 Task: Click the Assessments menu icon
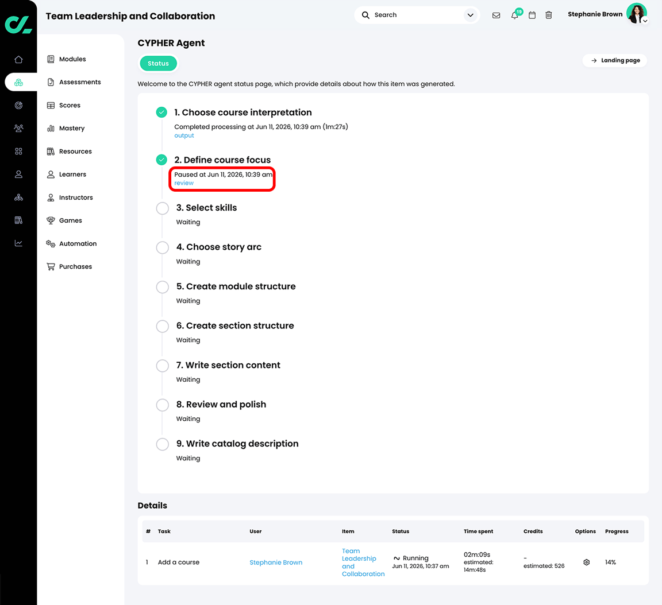coord(51,82)
